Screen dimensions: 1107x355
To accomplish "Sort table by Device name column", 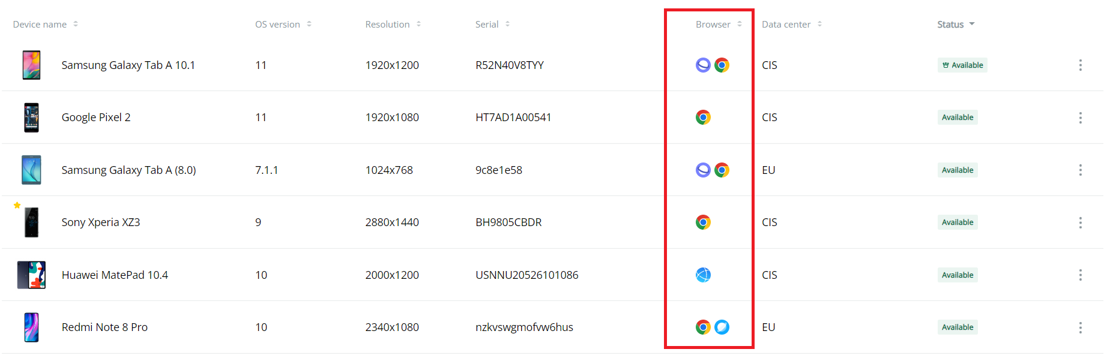I will (x=46, y=24).
